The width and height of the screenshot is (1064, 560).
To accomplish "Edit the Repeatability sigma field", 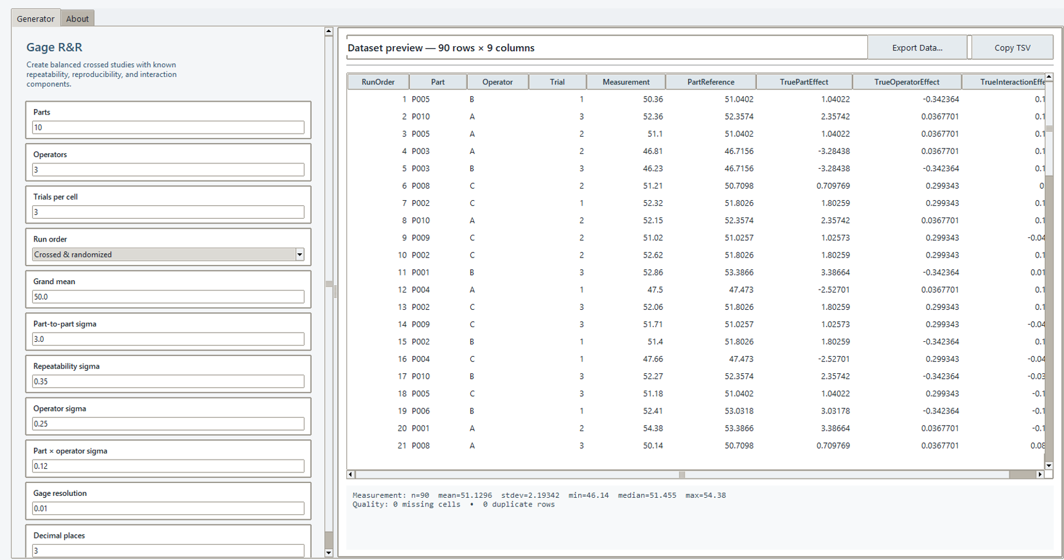I will click(x=168, y=381).
